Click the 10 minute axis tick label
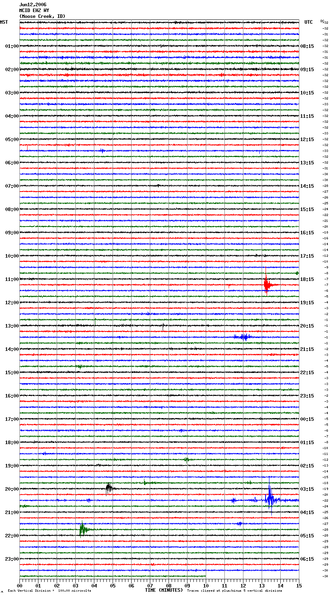Screen dimensions: 330x596 206,586
